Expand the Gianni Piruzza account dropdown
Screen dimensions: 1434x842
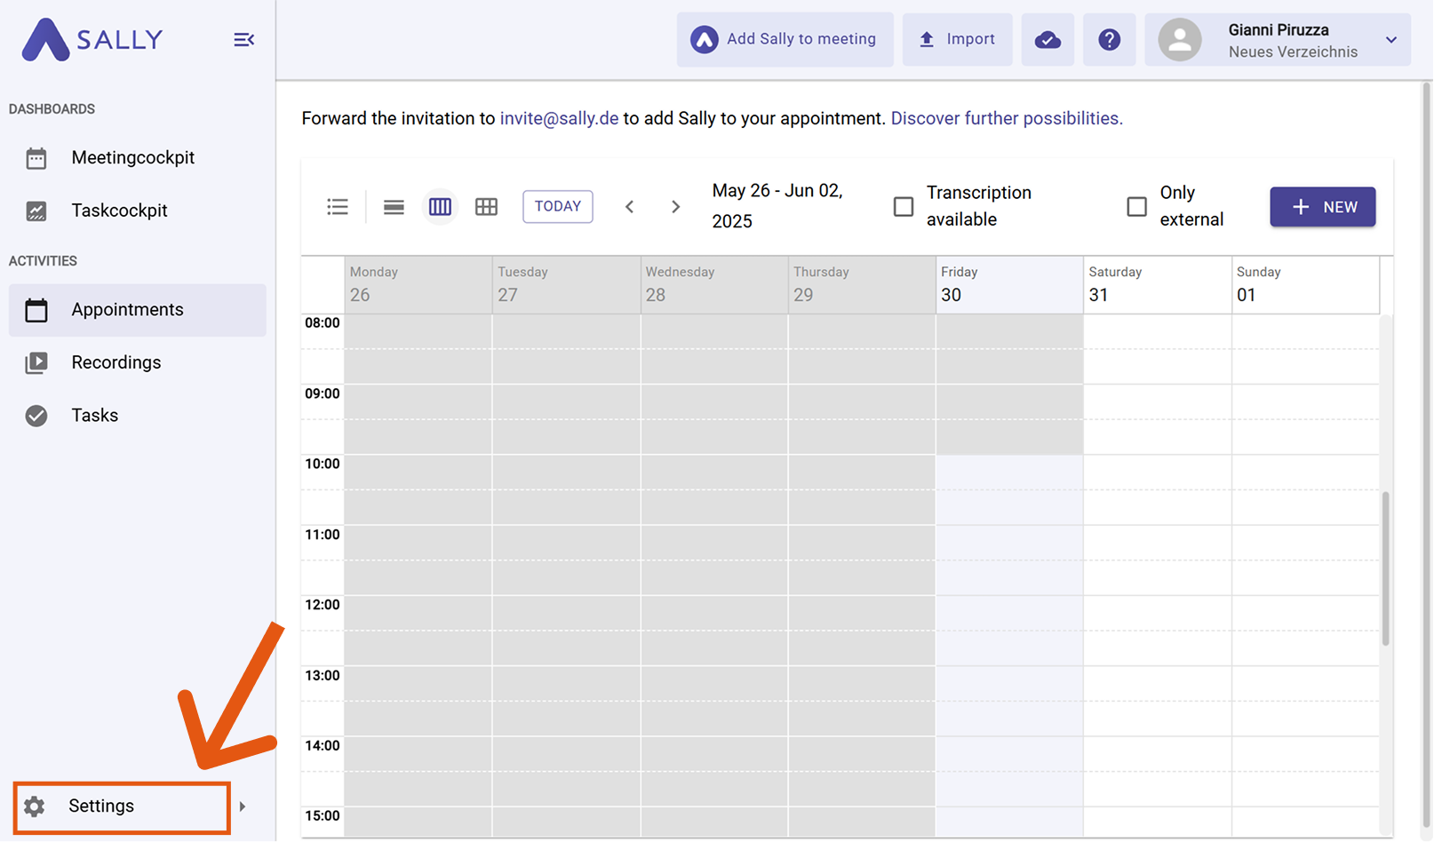tap(1390, 40)
